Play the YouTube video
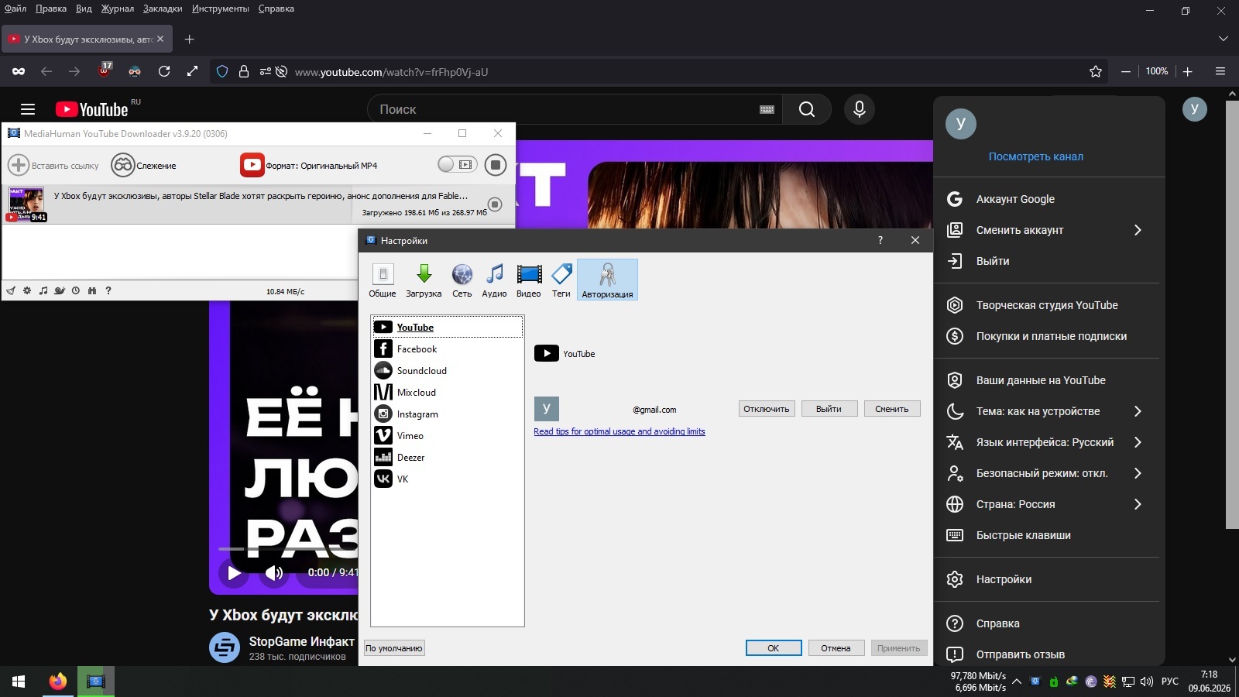 point(234,573)
